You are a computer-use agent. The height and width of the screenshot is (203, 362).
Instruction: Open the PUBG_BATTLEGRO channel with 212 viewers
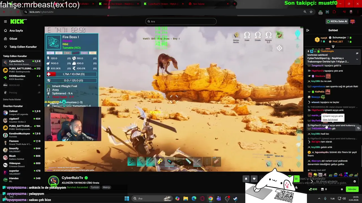(22, 70)
